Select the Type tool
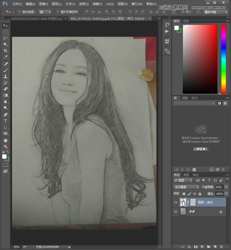The width and height of the screenshot is (231, 250). click(6, 121)
